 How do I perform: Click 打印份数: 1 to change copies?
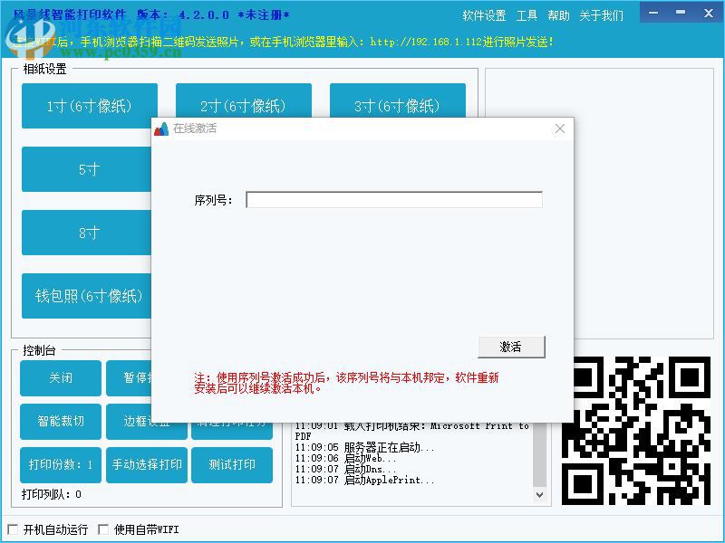click(60, 465)
